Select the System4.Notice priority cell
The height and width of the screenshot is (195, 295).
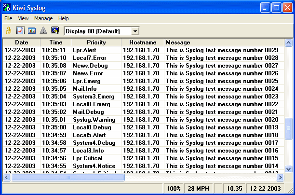(96, 166)
